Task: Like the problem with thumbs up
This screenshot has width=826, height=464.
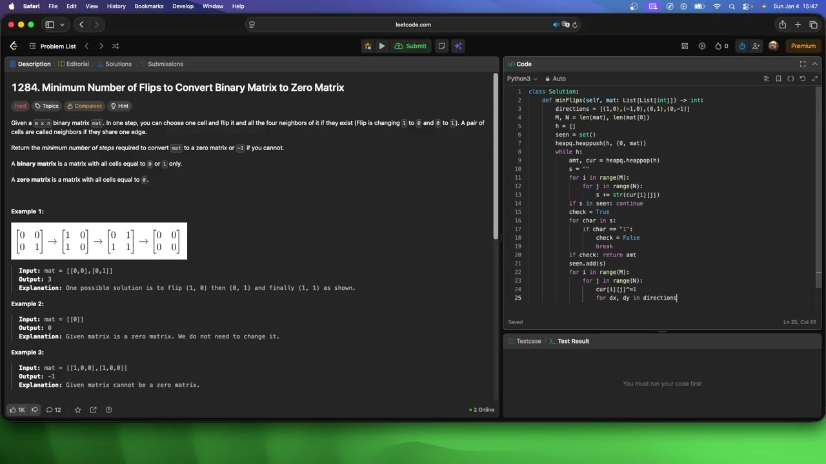Action: 17,410
